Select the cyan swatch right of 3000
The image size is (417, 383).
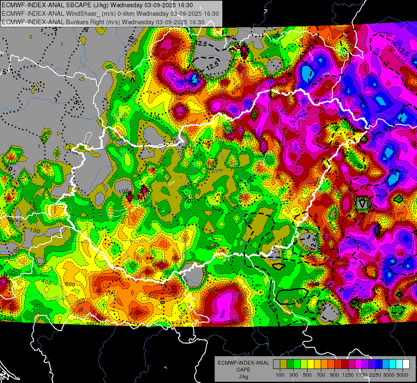click(393, 364)
